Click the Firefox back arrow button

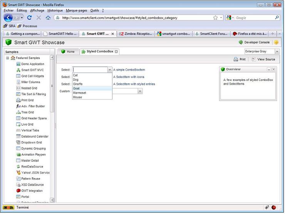pyautogui.click(x=9, y=18)
